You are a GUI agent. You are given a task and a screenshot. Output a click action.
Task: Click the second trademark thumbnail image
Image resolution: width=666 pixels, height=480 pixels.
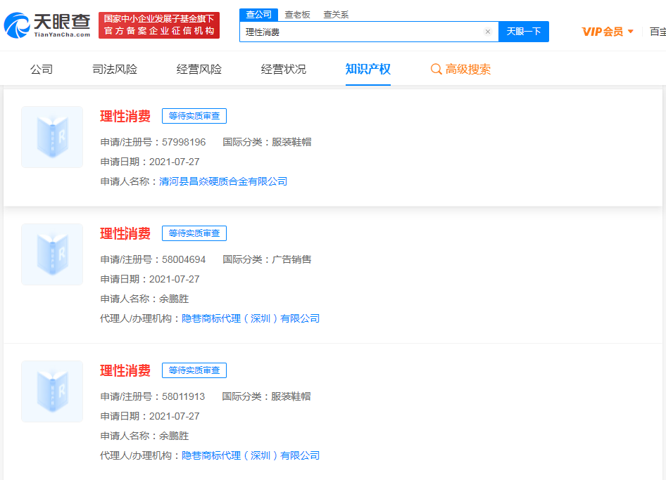point(52,254)
